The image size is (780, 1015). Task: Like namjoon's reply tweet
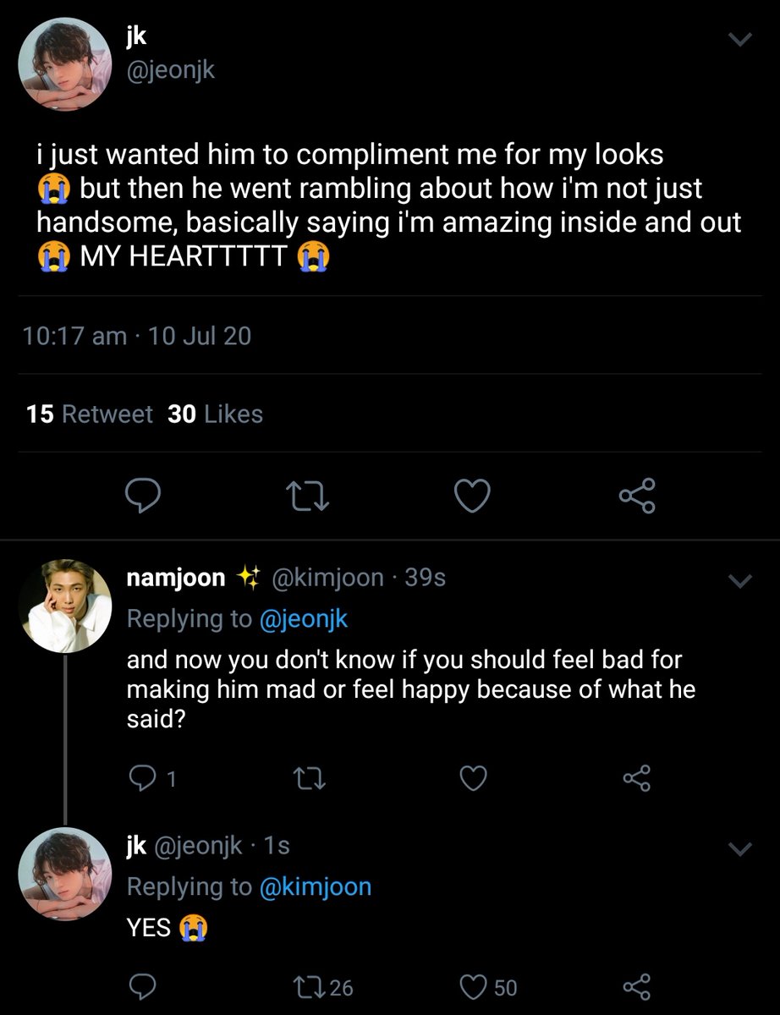pos(473,778)
